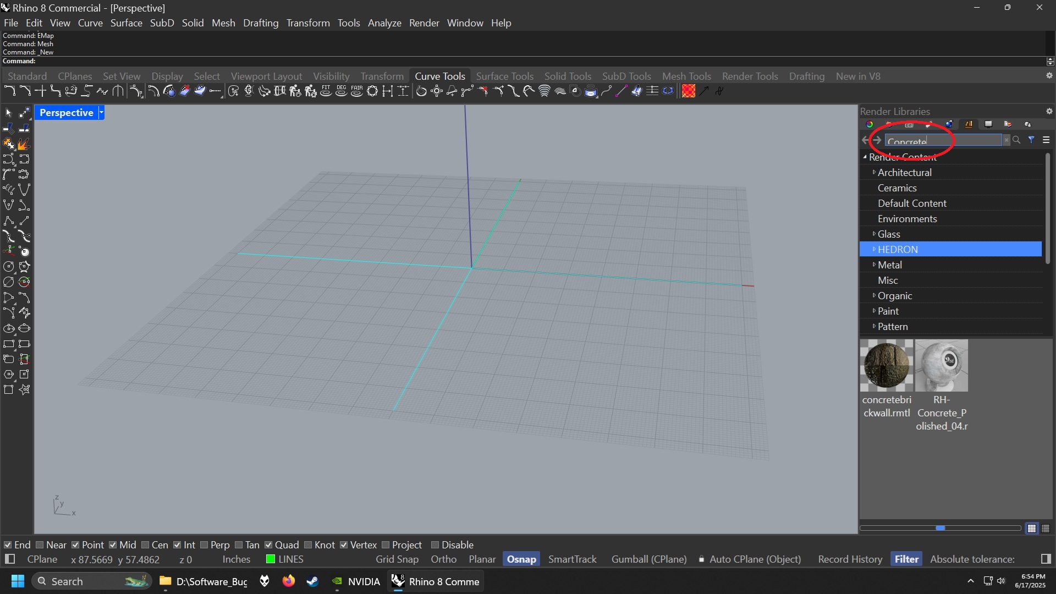Collapse the Render Content tree root
Image resolution: width=1056 pixels, height=594 pixels.
(x=865, y=157)
